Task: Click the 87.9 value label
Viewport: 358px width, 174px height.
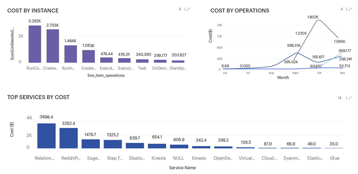Action: (x=267, y=144)
